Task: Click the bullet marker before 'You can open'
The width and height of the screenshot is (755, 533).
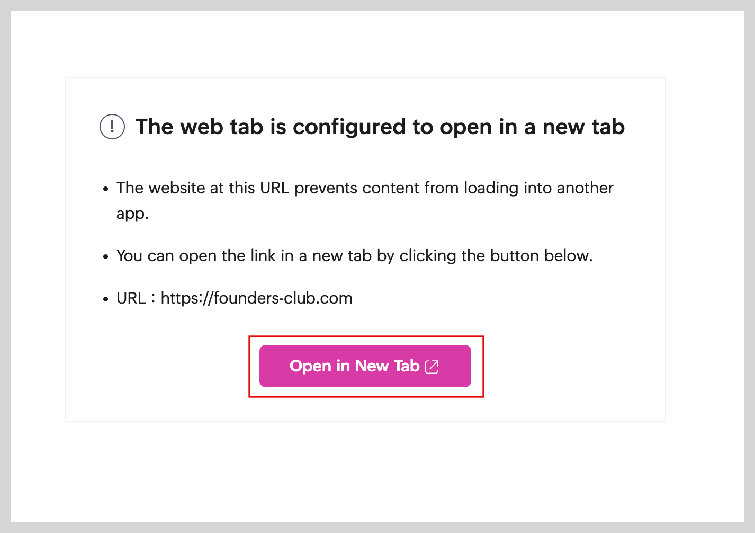Action: pos(106,257)
